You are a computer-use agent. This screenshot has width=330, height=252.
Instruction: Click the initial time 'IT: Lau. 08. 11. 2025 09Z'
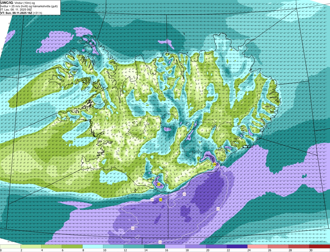point(16,10)
